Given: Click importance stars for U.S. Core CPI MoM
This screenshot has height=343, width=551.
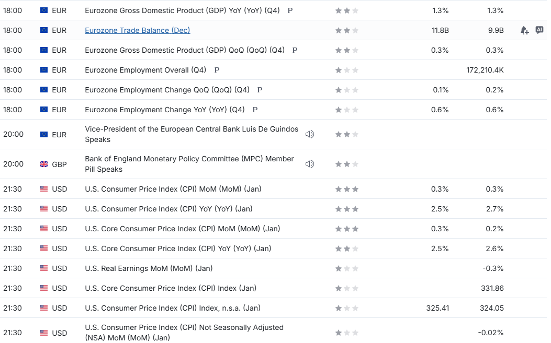Looking at the screenshot, I should 347,229.
